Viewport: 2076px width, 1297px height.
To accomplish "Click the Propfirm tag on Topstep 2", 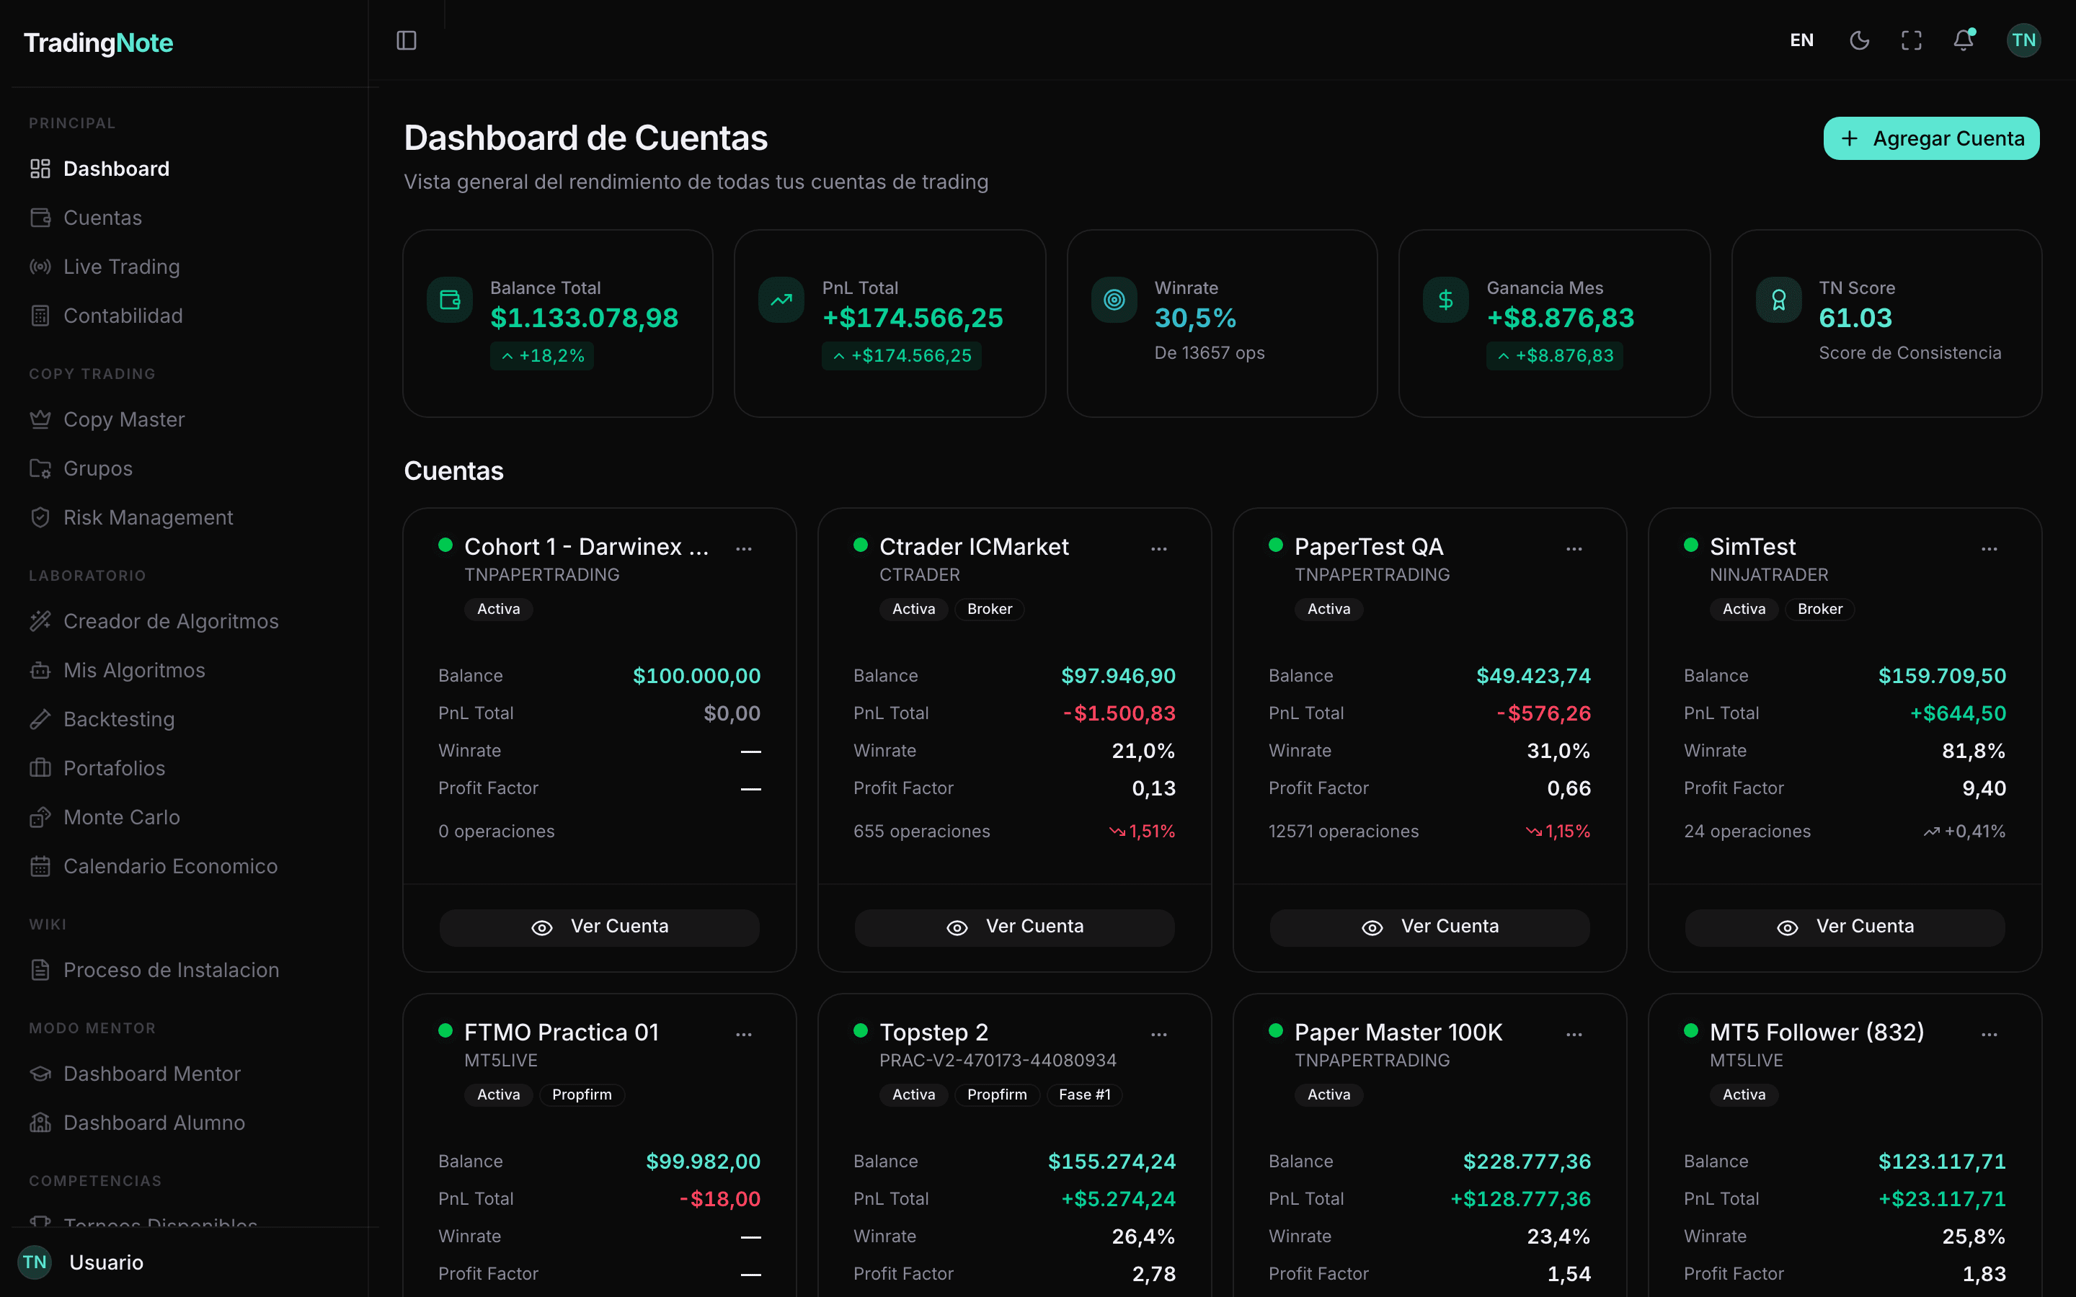I will (997, 1095).
